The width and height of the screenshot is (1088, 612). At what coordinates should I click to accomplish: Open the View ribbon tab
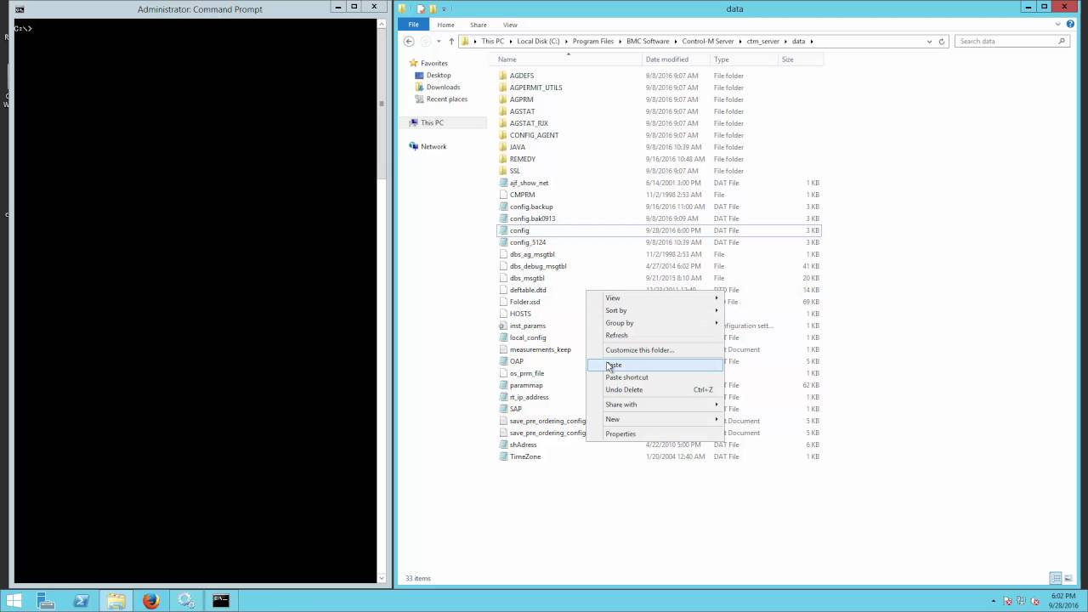click(x=510, y=25)
